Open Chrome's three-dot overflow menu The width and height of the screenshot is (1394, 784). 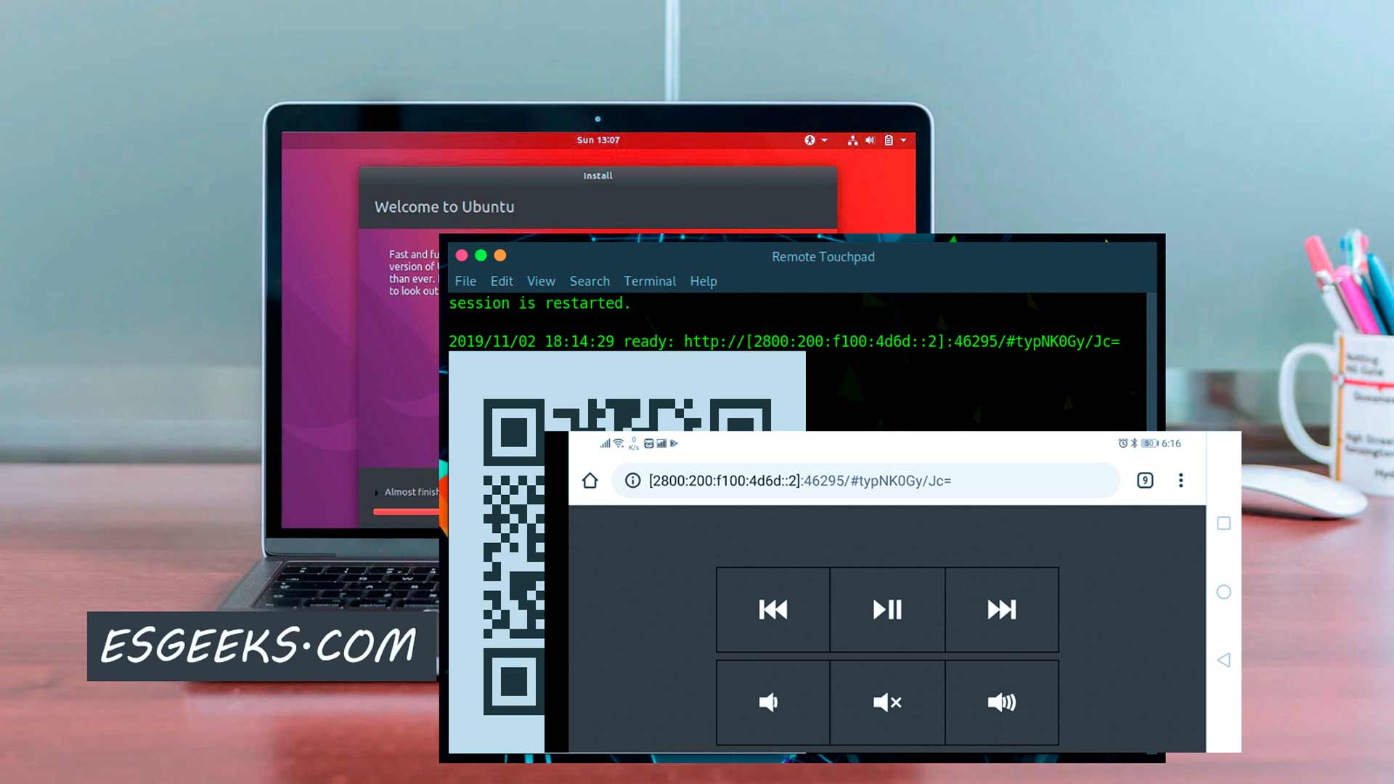point(1181,480)
